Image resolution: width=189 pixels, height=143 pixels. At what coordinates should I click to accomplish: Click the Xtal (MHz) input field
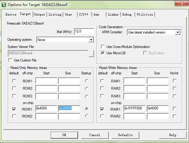84,31
